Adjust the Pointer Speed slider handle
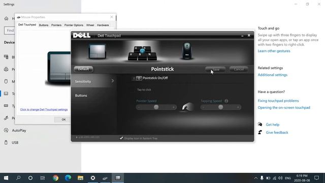The width and height of the screenshot is (325, 183). pyautogui.click(x=156, y=107)
